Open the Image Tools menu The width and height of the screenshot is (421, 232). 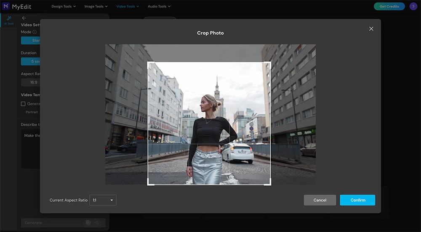tap(96, 6)
